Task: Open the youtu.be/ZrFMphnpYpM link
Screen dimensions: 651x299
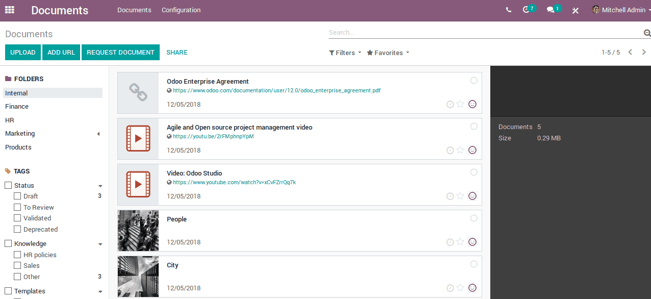Action: click(213, 136)
